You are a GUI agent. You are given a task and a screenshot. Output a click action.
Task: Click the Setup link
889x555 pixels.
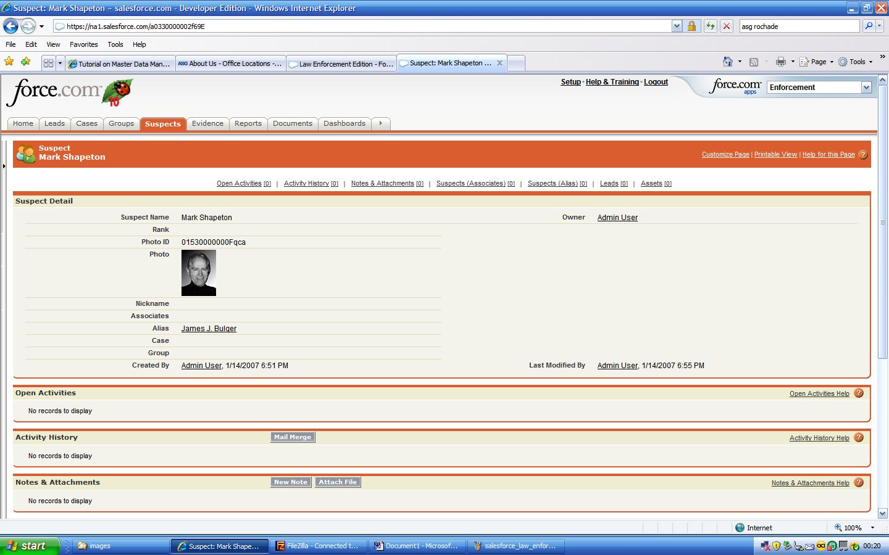pyautogui.click(x=570, y=82)
